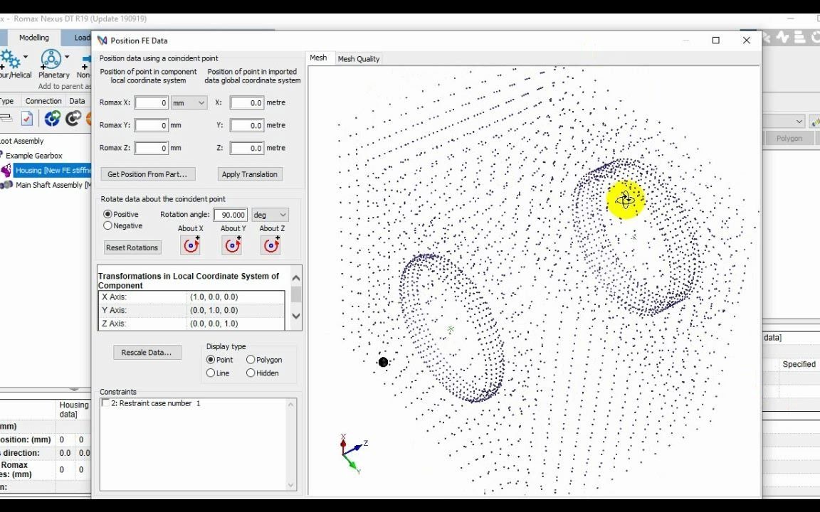Click the Specified column header in background
Viewport: 820px width, 512px height.
pos(799,364)
